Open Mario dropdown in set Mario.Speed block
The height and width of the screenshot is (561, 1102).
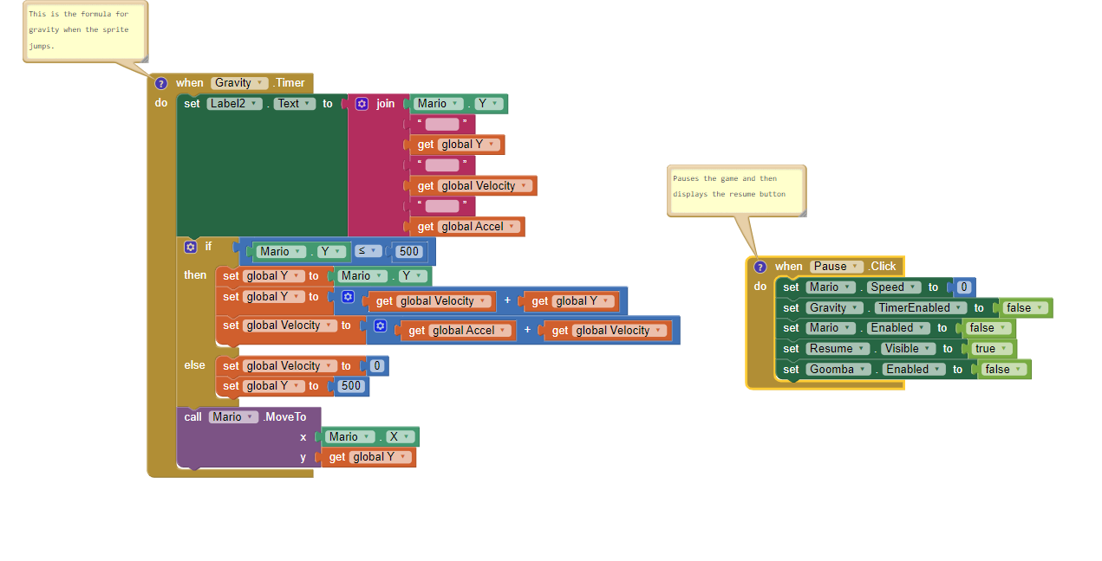tap(831, 287)
